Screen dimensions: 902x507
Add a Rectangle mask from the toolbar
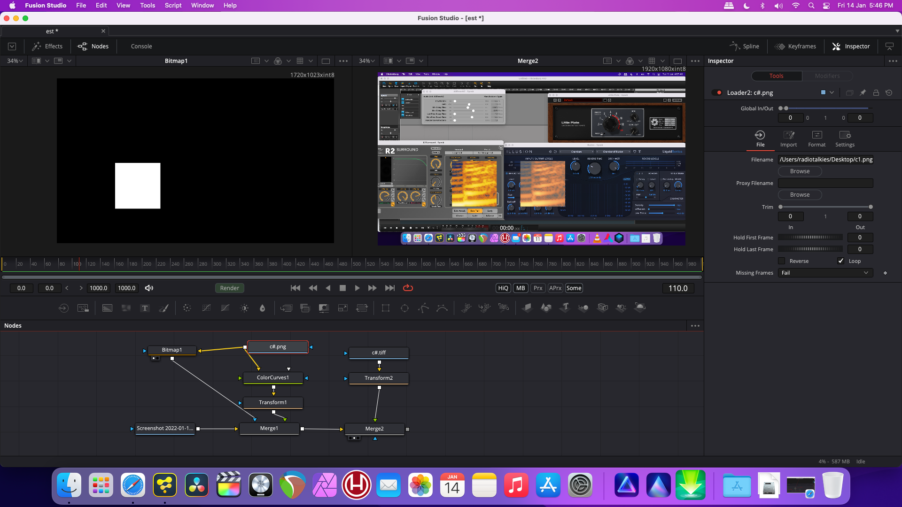[386, 308]
